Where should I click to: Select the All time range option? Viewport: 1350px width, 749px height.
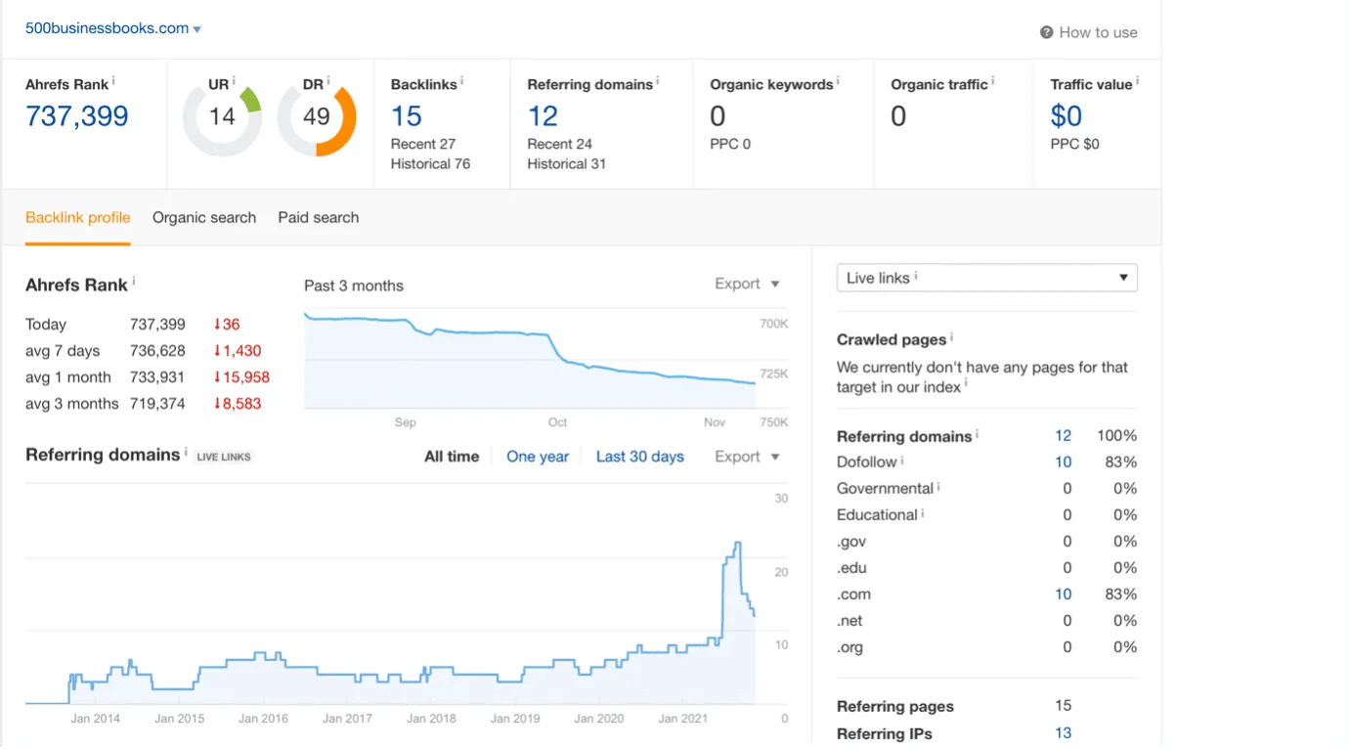(452, 457)
